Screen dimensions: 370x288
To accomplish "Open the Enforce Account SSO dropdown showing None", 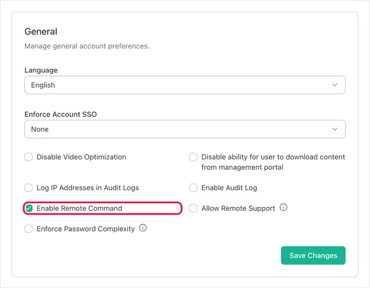I will (185, 129).
